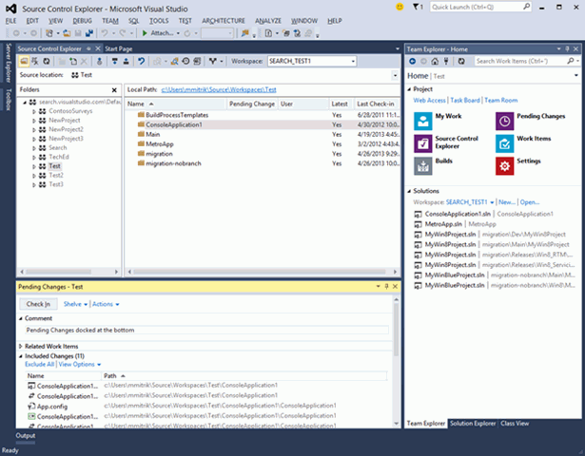Open the Server Explorer side tab
This screenshot has height=456, width=585.
click(x=9, y=63)
